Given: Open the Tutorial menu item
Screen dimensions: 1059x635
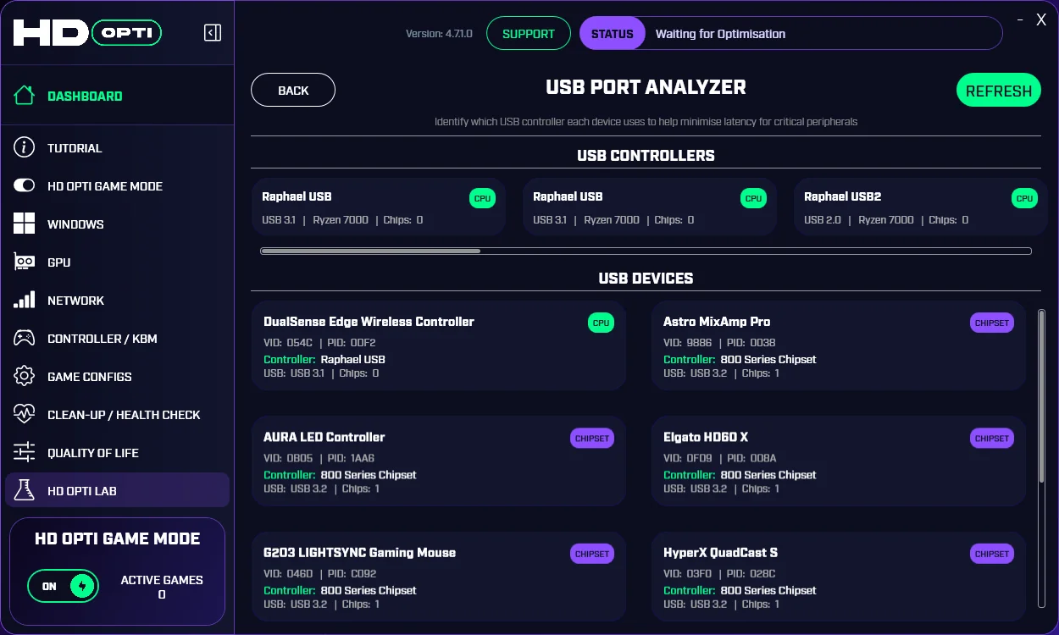Looking at the screenshot, I should point(117,147).
